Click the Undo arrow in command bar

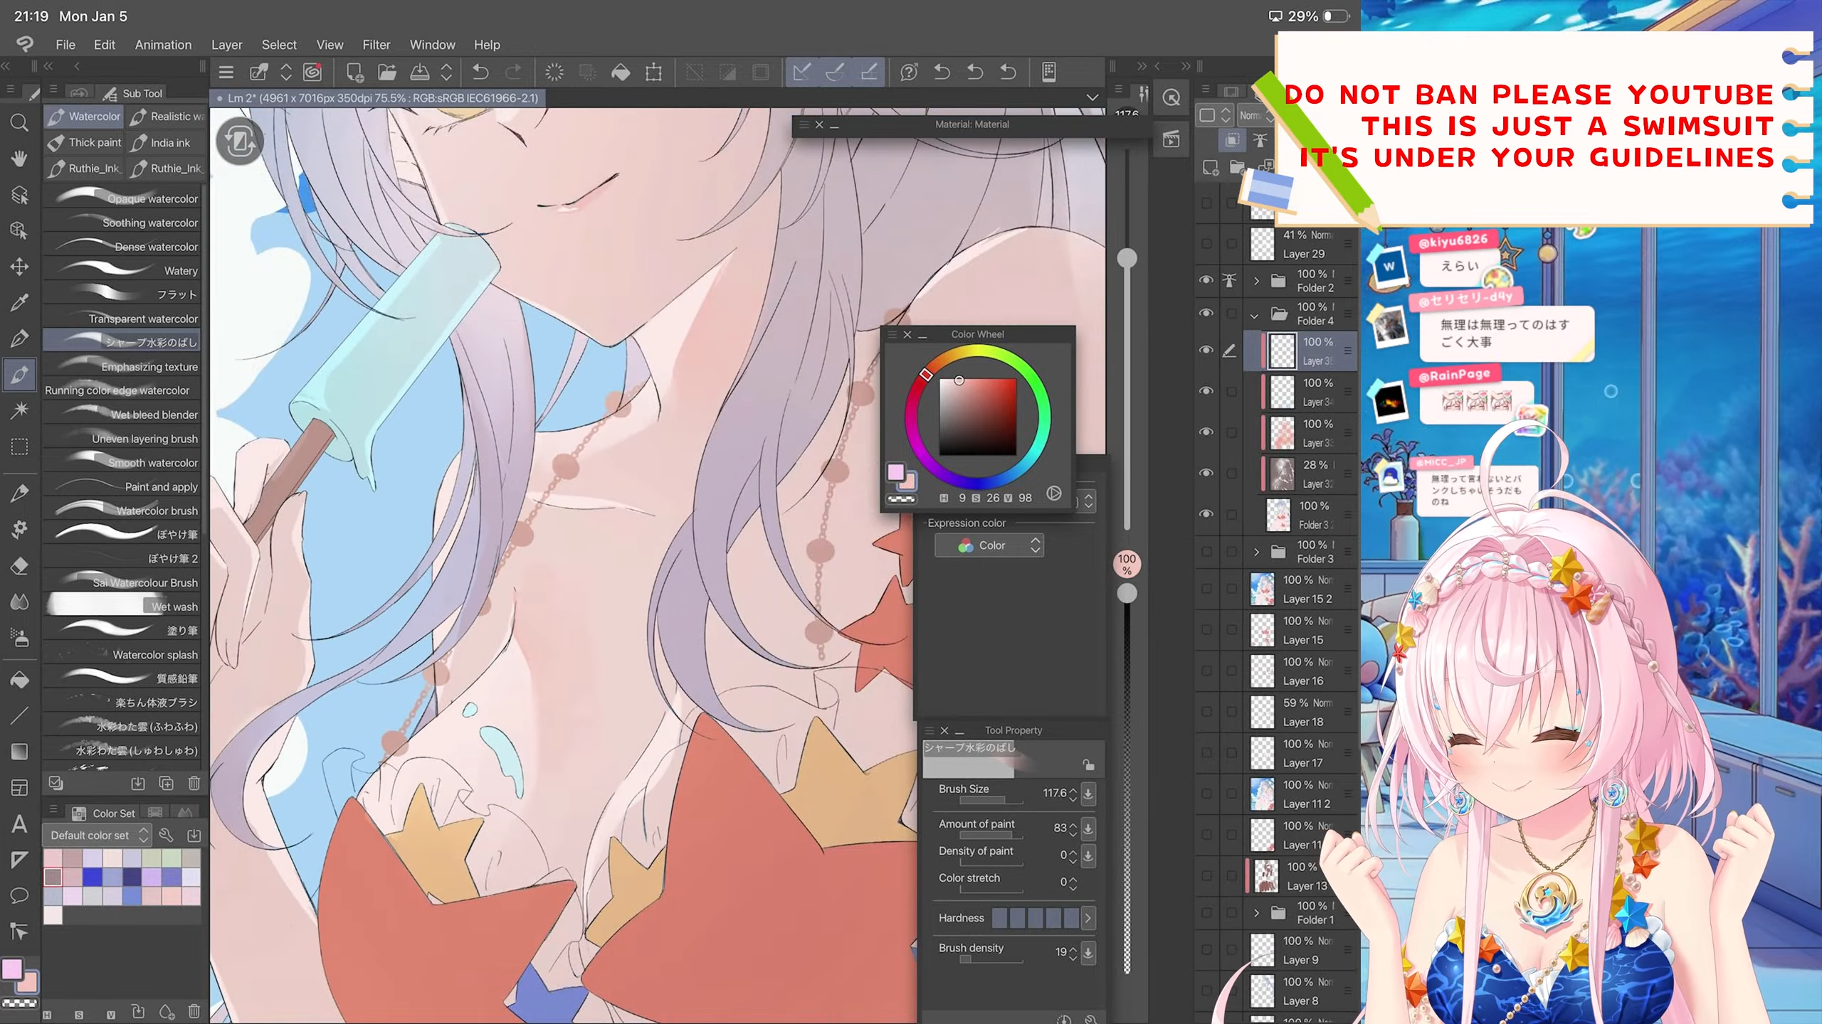[x=480, y=72]
